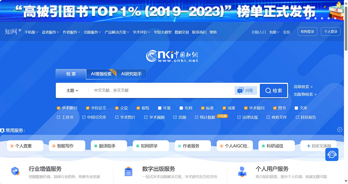
Task: Click the green dot icon on 知网研学
Action: [137, 146]
